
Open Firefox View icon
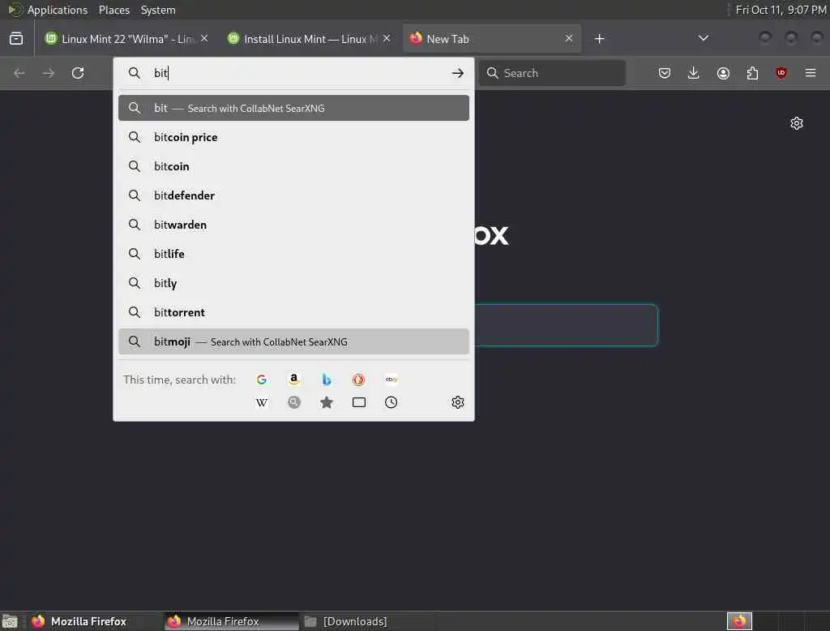[x=16, y=39]
